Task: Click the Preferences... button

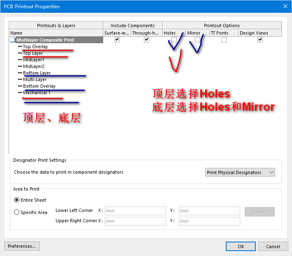Action: [x=22, y=246]
